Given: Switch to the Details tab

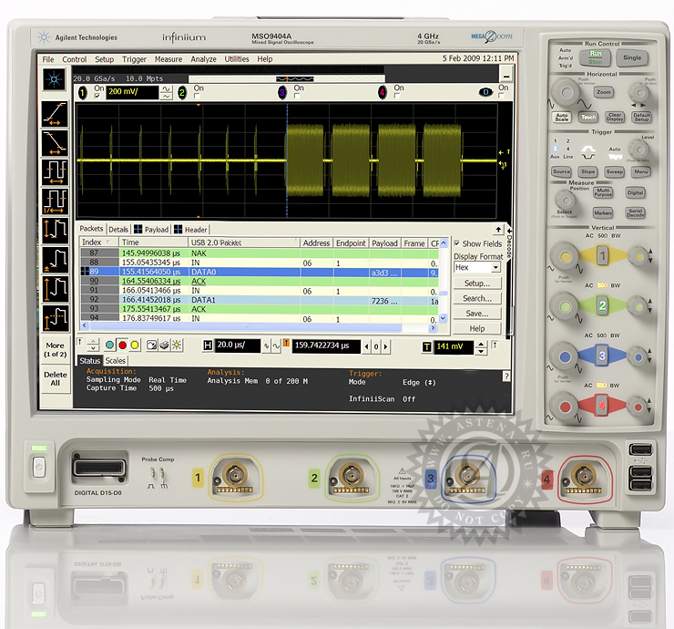Looking at the screenshot, I should [118, 230].
